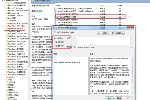Image resolution: width=150 pixels, height=100 pixels.
Task: Expand the Internet Explorer tree node
Action: (5, 8)
